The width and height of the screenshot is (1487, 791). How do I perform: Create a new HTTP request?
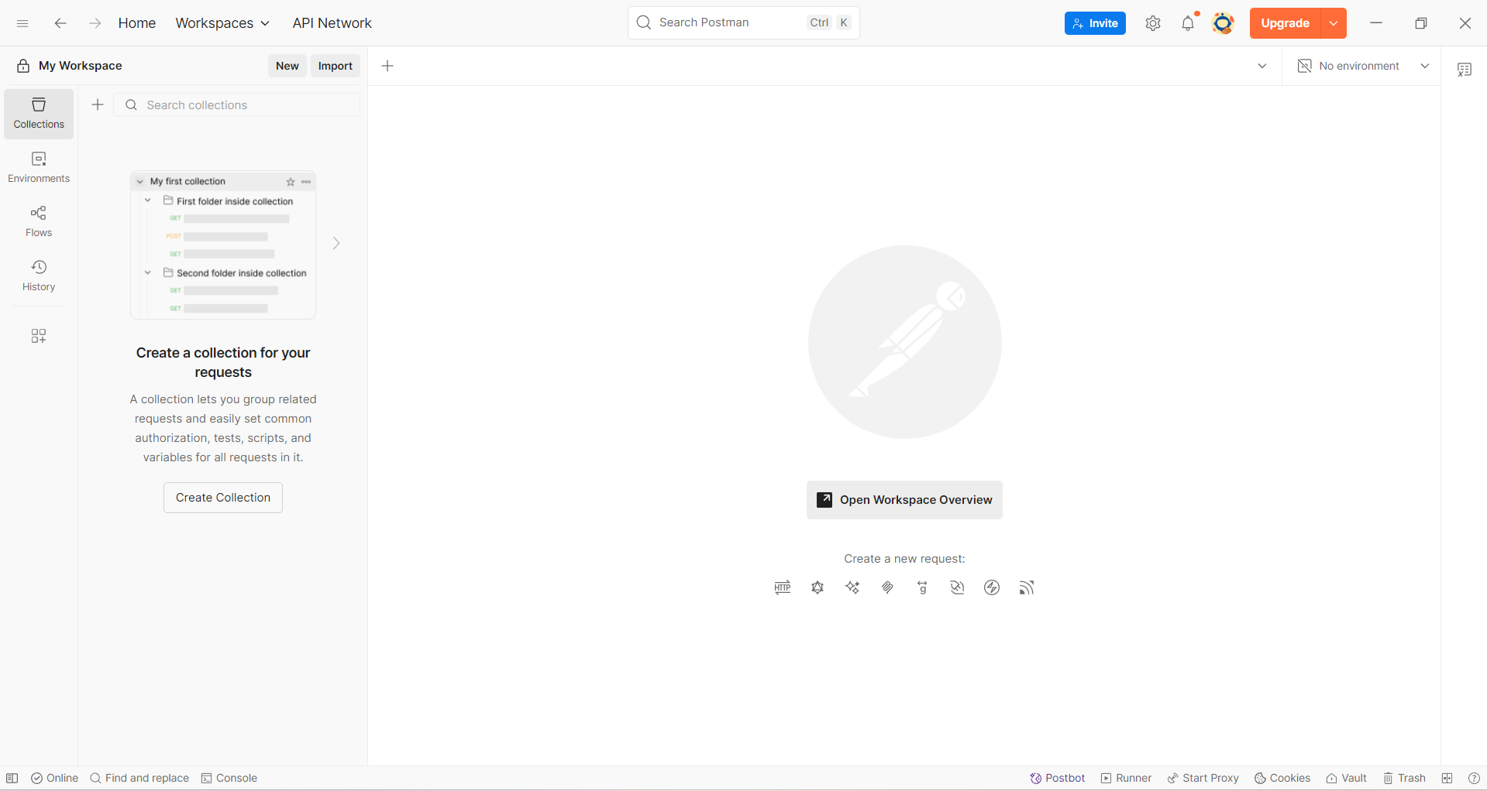click(x=783, y=587)
